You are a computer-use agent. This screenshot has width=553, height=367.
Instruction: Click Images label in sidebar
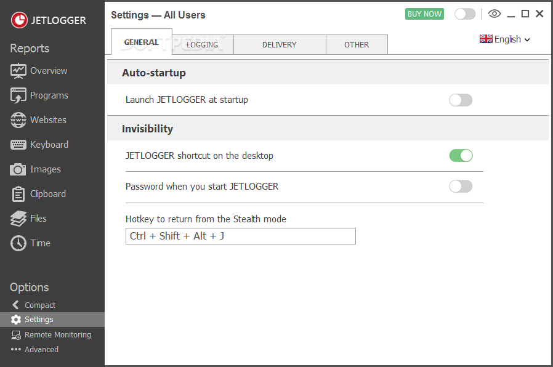(x=46, y=169)
